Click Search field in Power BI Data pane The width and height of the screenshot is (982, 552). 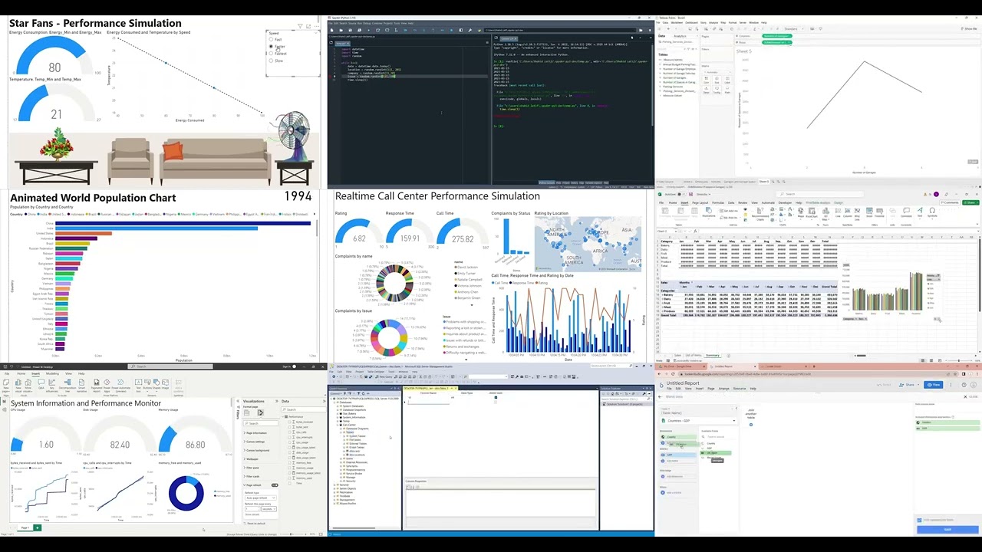click(x=304, y=409)
